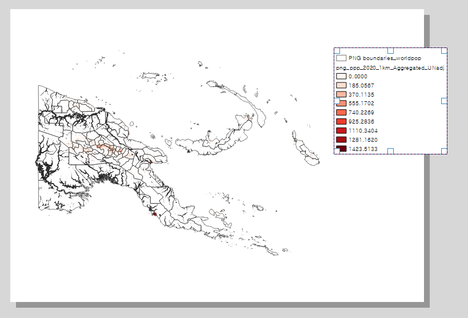The height and width of the screenshot is (318, 468).
Task: Click the 740.2269 legend color swatch
Action: [x=341, y=112]
